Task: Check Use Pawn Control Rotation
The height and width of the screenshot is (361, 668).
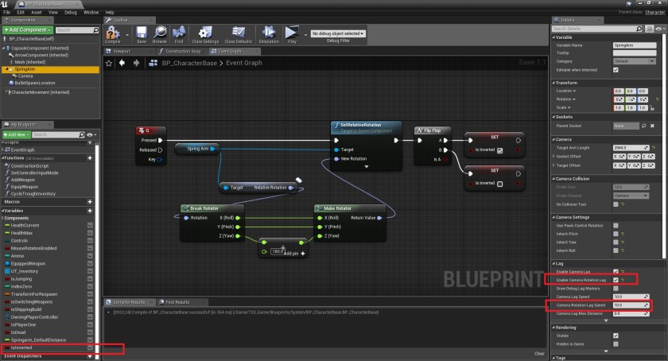Action: [616, 225]
